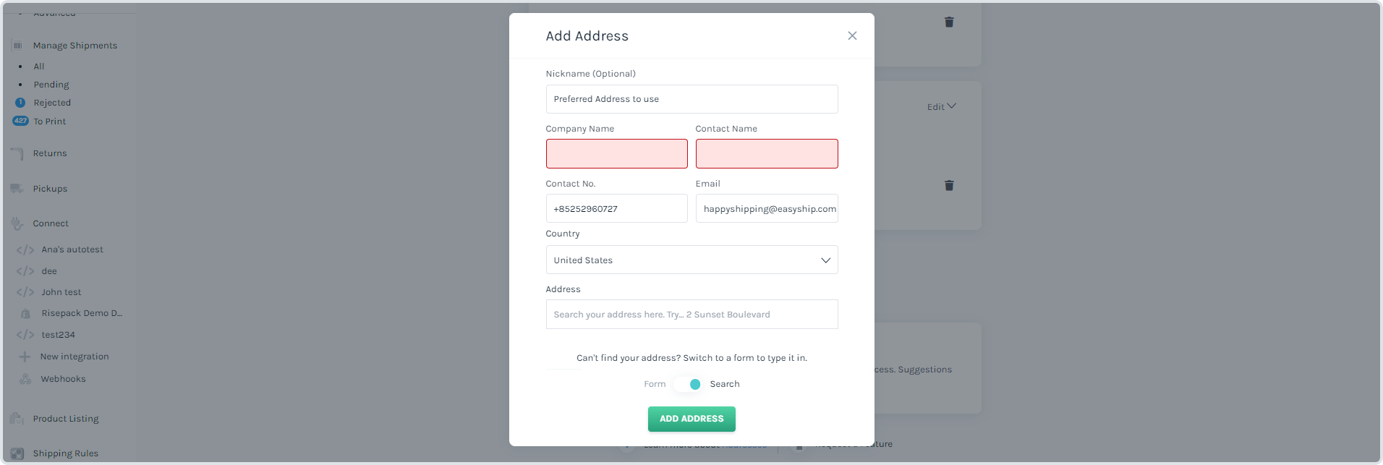Click the Connect plug icon
Image resolution: width=1383 pixels, height=465 pixels.
(17, 223)
